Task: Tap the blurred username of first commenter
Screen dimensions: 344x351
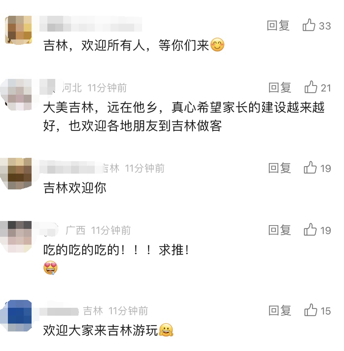Action: click(x=91, y=24)
